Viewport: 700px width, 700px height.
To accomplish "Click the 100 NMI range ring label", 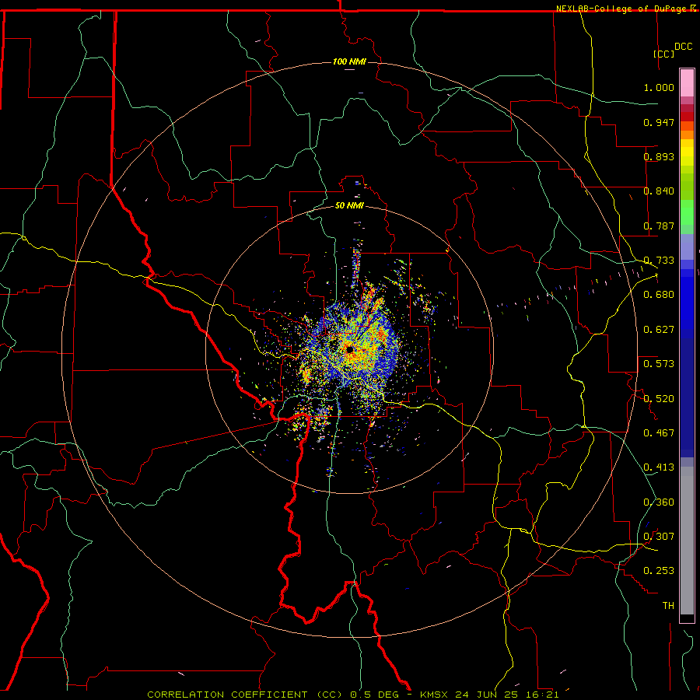I will pos(349,61).
